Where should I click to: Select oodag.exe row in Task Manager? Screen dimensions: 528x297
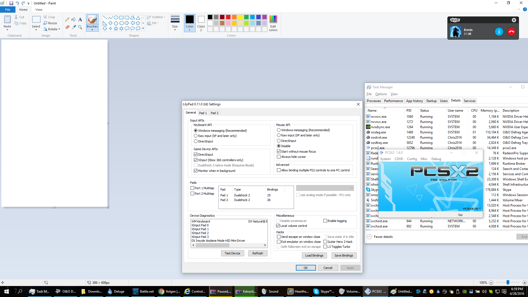(447, 132)
